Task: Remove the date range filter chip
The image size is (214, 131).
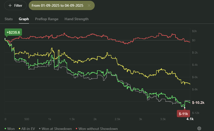Action: coord(89,5)
